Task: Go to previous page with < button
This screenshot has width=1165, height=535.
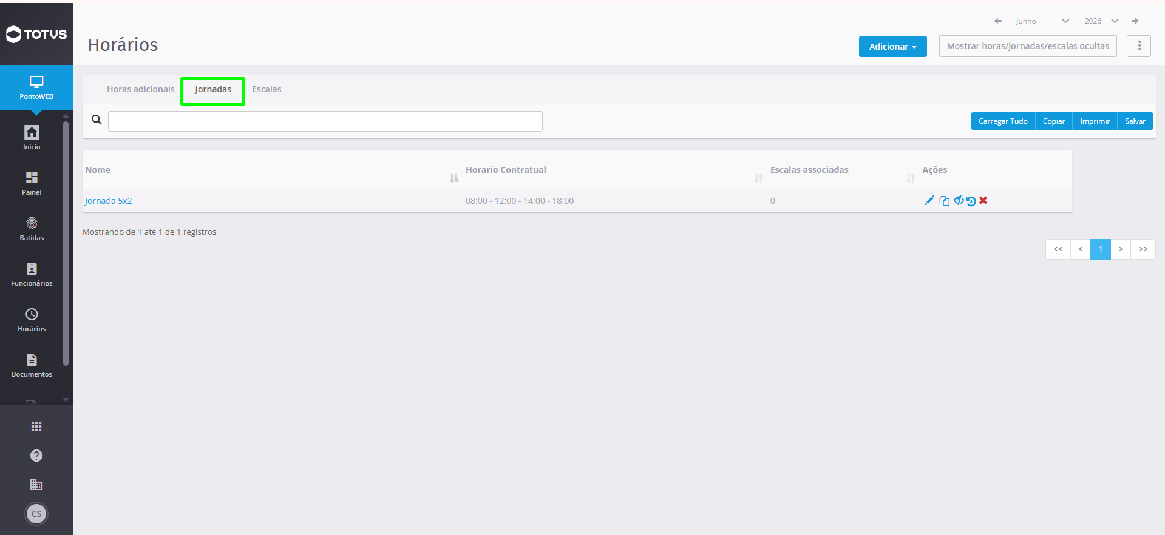Action: (x=1081, y=249)
